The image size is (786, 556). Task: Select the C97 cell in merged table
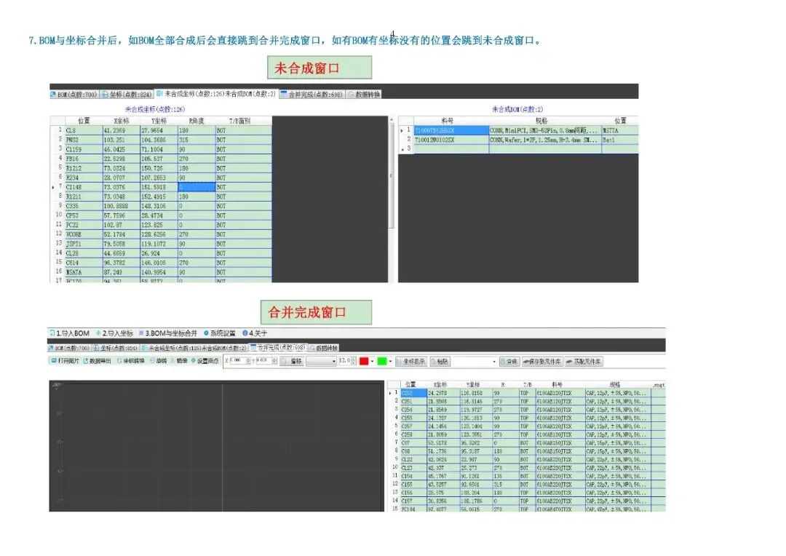pos(413,442)
